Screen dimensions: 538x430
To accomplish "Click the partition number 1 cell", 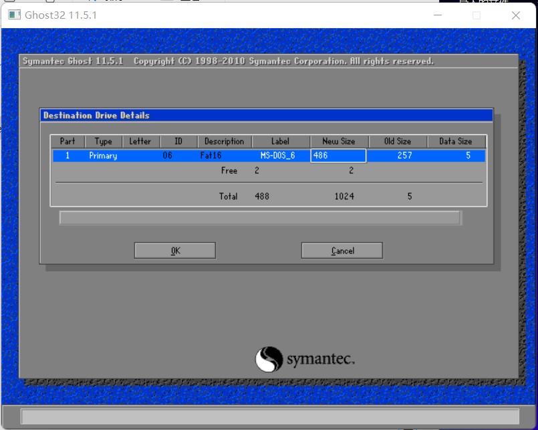I will pos(68,156).
